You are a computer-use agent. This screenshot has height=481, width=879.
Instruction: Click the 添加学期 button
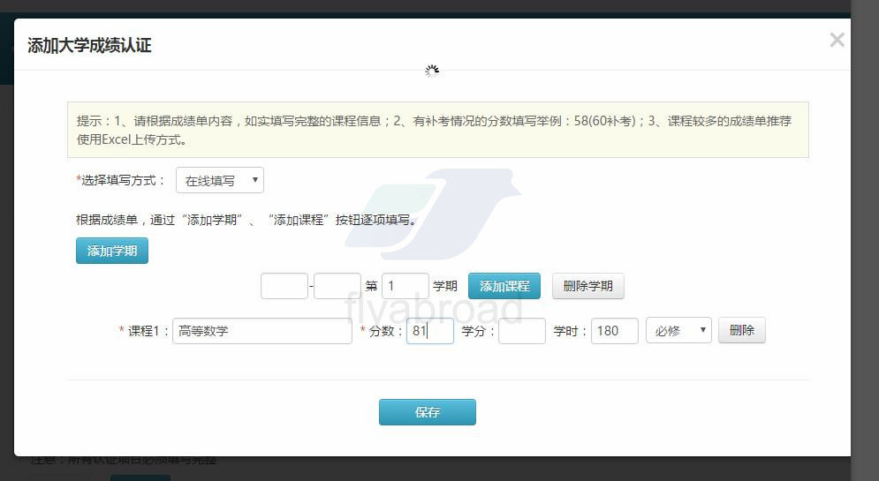pyautogui.click(x=112, y=251)
